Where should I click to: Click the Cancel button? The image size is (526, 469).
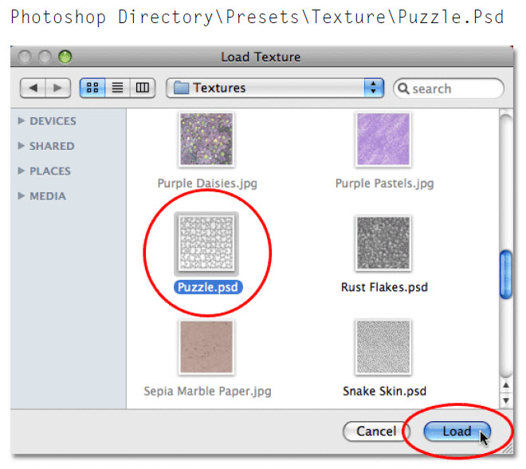click(376, 432)
